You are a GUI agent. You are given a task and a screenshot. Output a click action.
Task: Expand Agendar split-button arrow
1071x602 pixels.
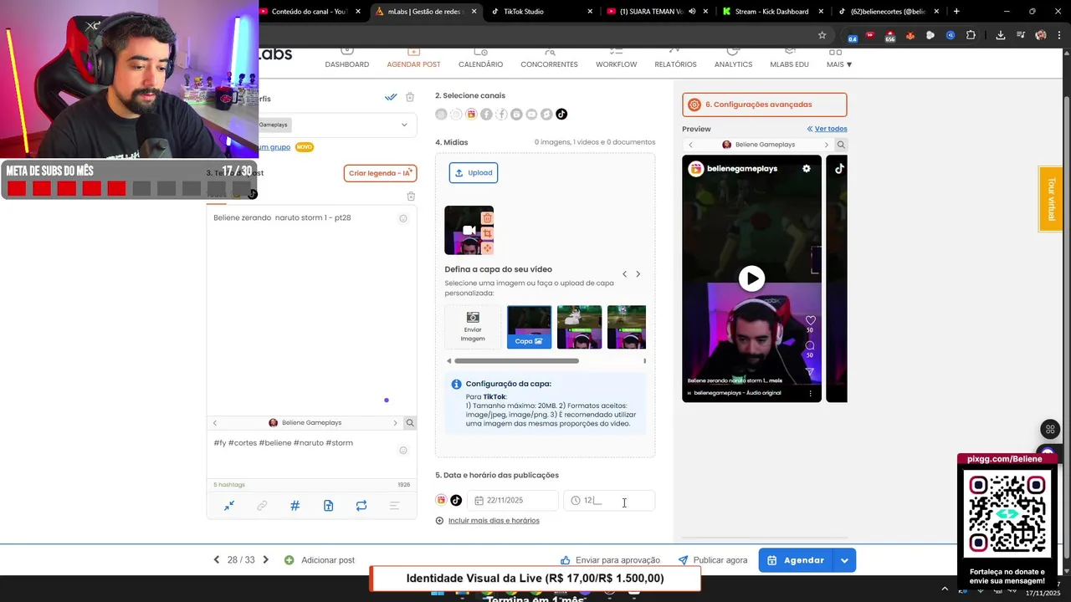tap(844, 560)
